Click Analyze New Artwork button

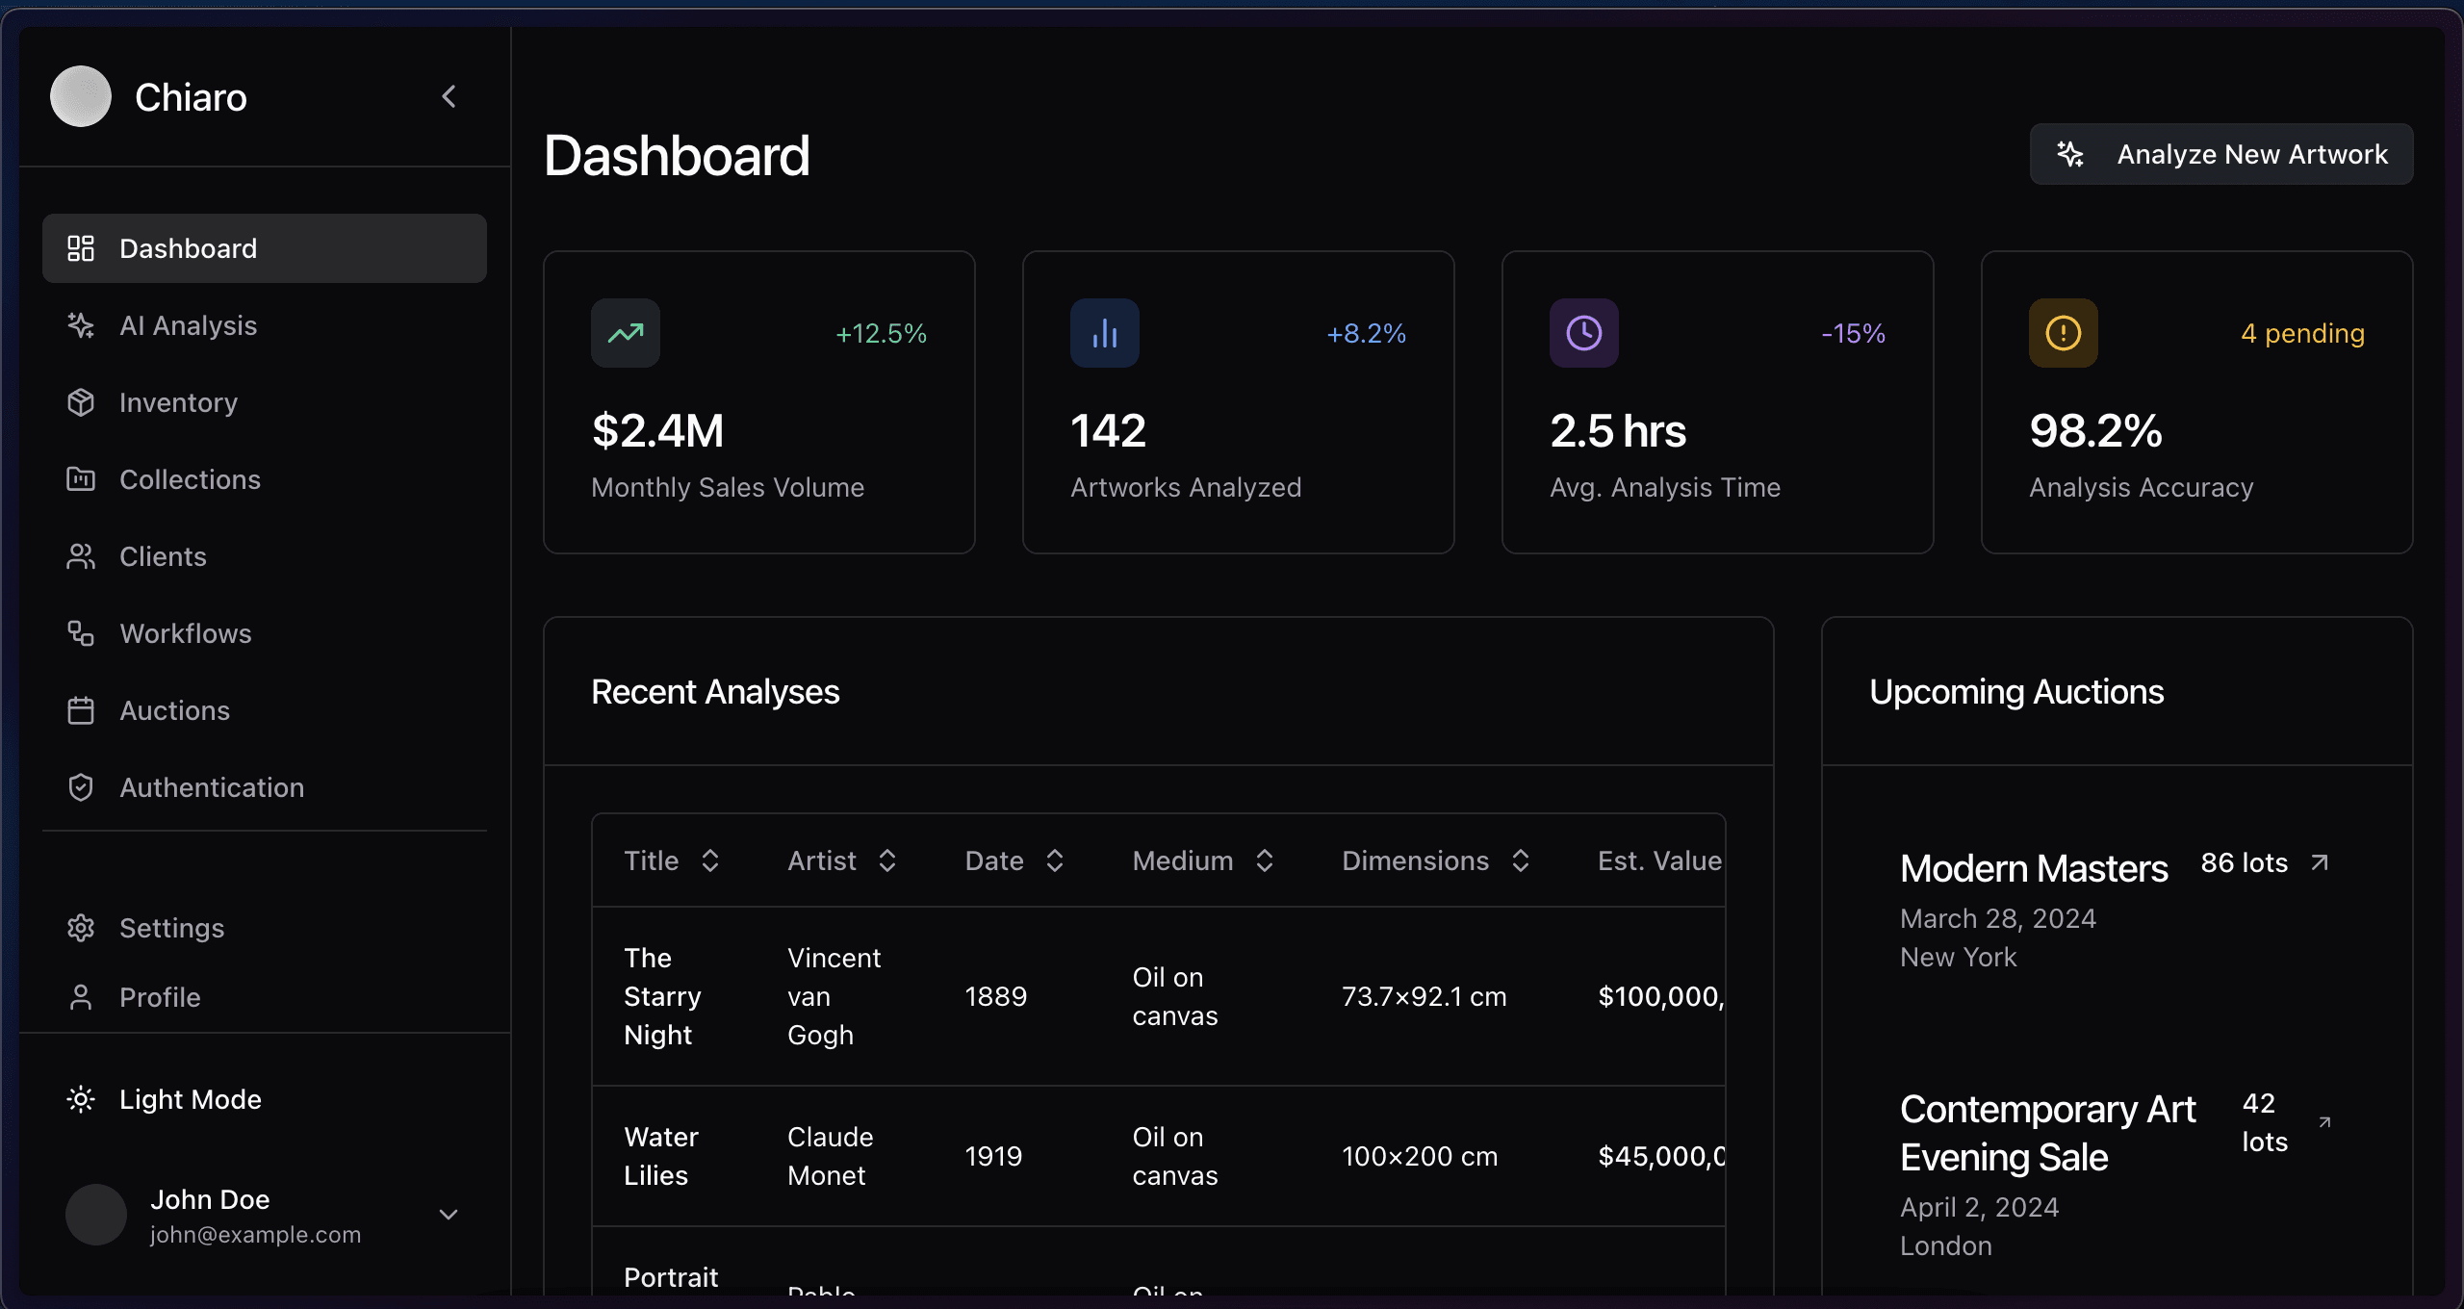coord(2221,154)
